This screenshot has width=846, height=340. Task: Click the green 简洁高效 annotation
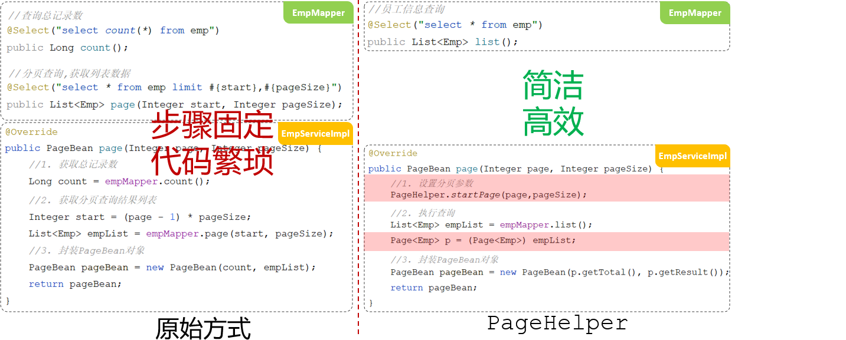click(x=553, y=100)
